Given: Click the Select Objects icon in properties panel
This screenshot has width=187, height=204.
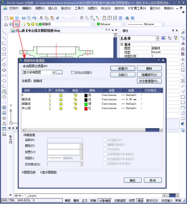Looking at the screenshot, I should coord(169,38).
